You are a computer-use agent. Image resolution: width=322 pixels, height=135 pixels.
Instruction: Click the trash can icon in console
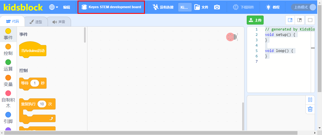click(310, 109)
